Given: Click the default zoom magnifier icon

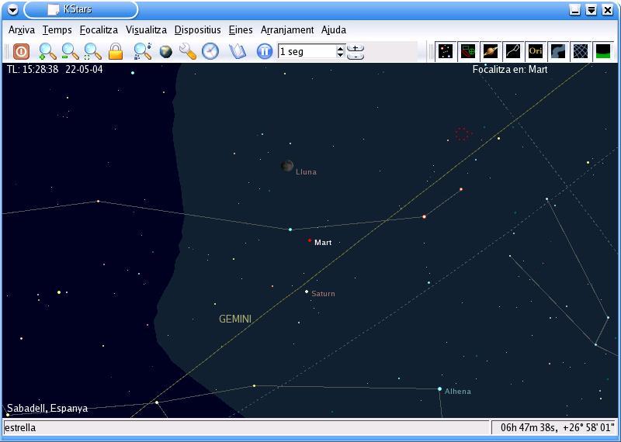Looking at the screenshot, I should click(93, 51).
